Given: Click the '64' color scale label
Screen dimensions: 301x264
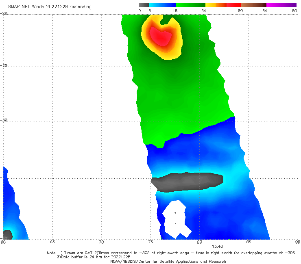Looking at the screenshot, I should click(x=265, y=11).
